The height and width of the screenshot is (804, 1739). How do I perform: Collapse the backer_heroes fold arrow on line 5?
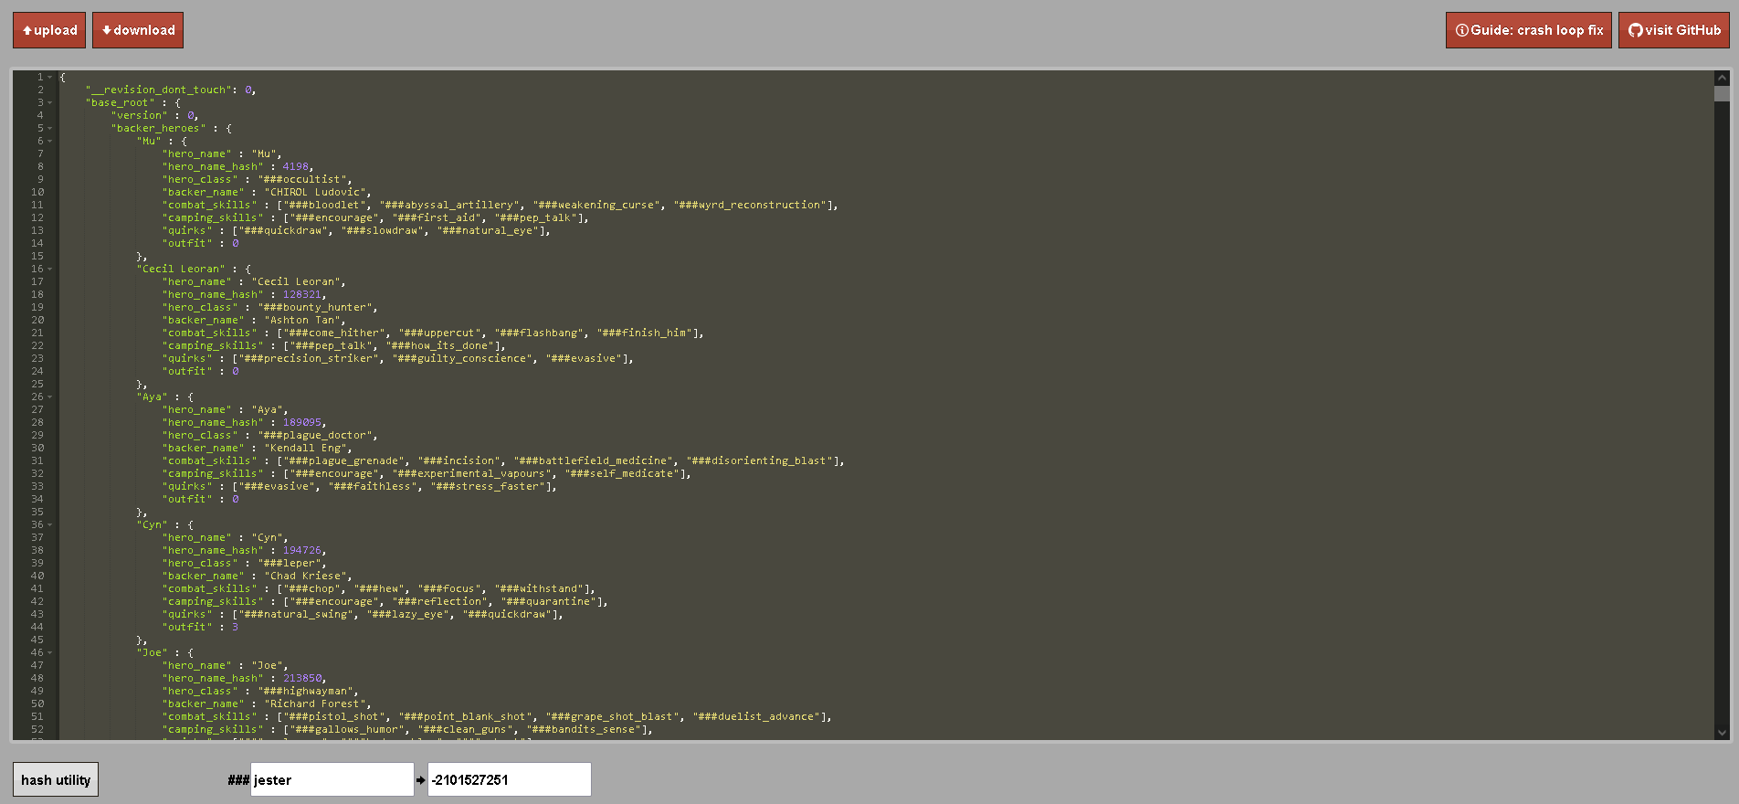tap(49, 128)
